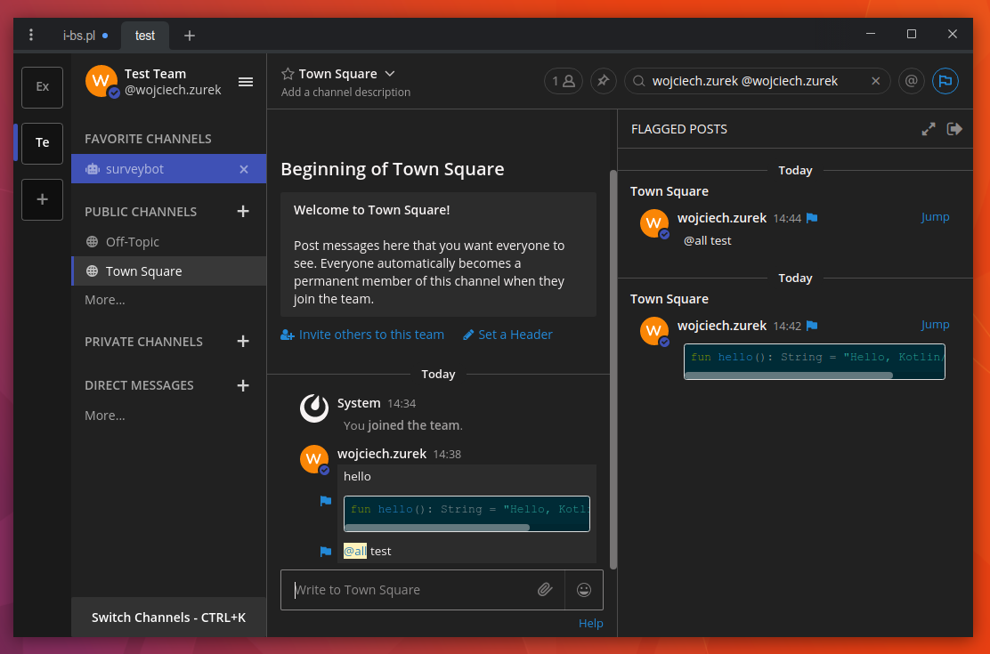Show more direct messages

click(x=105, y=416)
